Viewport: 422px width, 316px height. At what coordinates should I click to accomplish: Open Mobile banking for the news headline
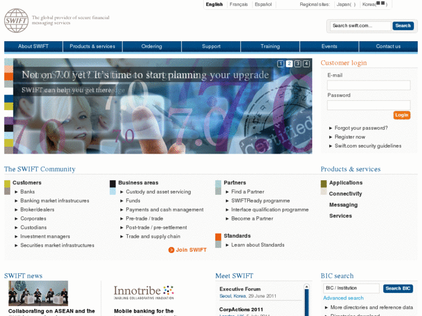144,311
